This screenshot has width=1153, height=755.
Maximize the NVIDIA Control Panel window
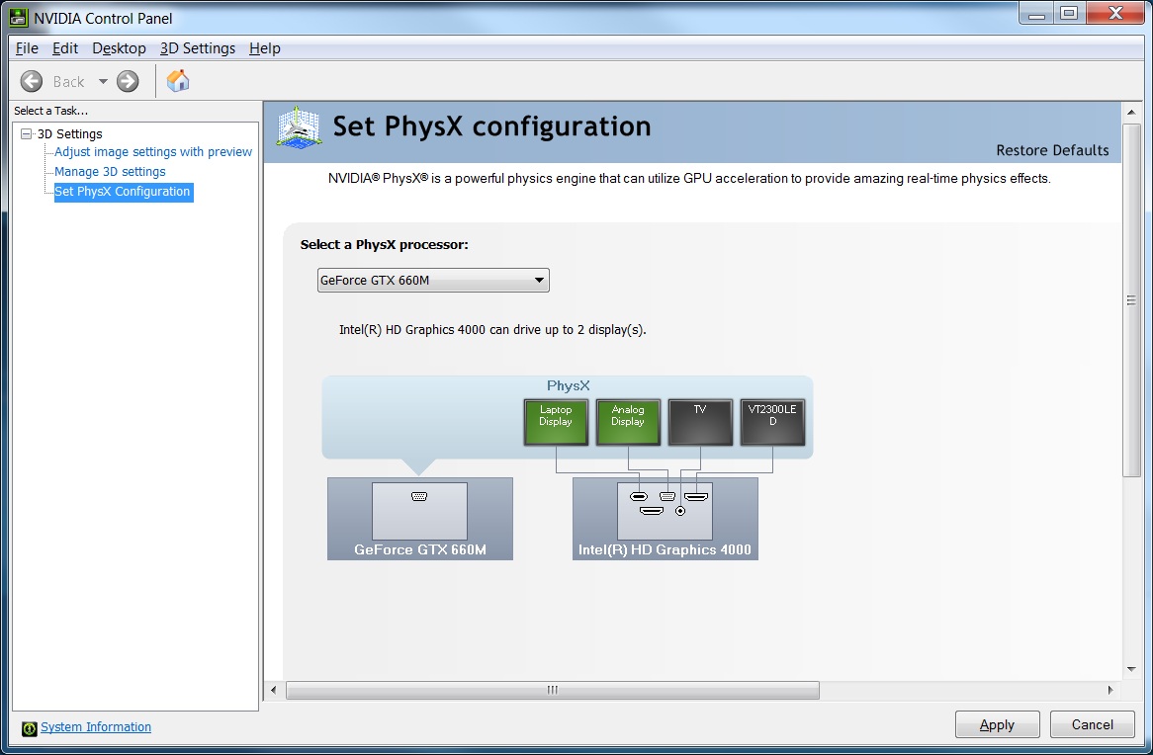click(x=1069, y=13)
